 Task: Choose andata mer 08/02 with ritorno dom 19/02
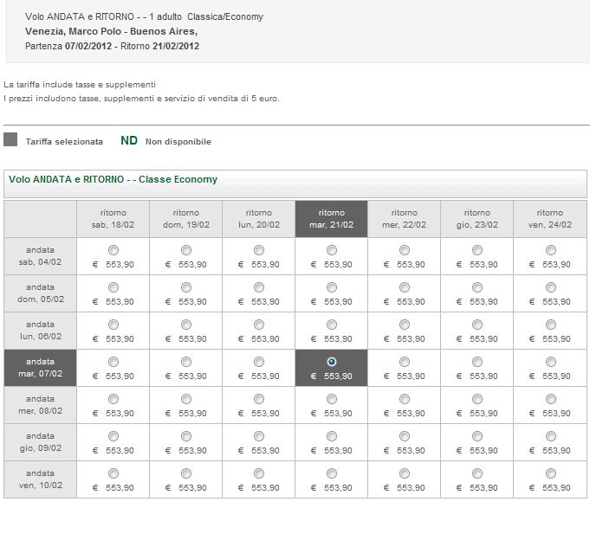pos(186,399)
